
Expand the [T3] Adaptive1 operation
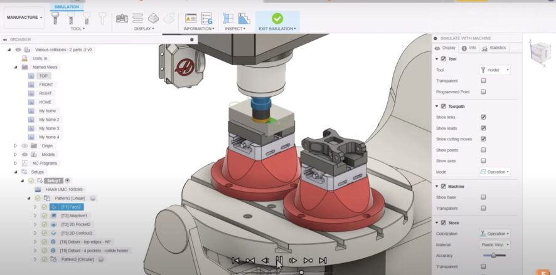[35, 215]
